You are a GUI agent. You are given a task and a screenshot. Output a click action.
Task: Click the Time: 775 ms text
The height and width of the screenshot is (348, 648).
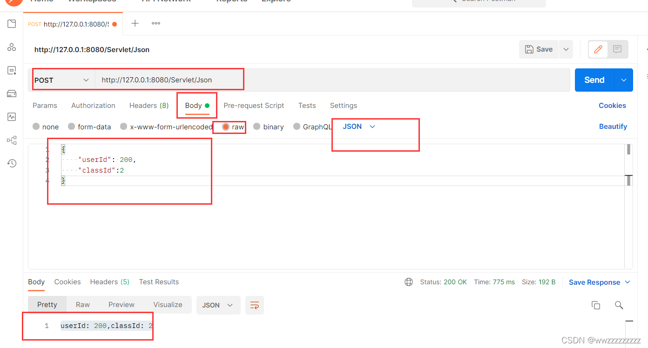pos(494,282)
